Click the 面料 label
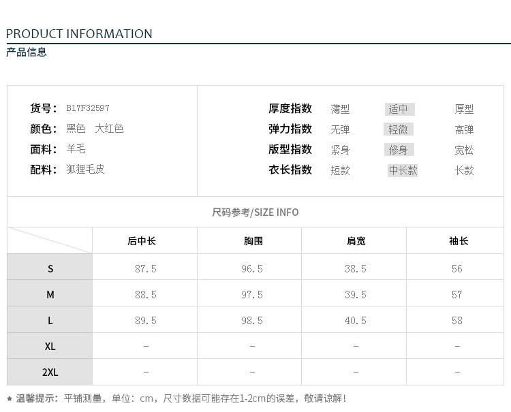The height and width of the screenshot is (412, 511). [x=44, y=149]
